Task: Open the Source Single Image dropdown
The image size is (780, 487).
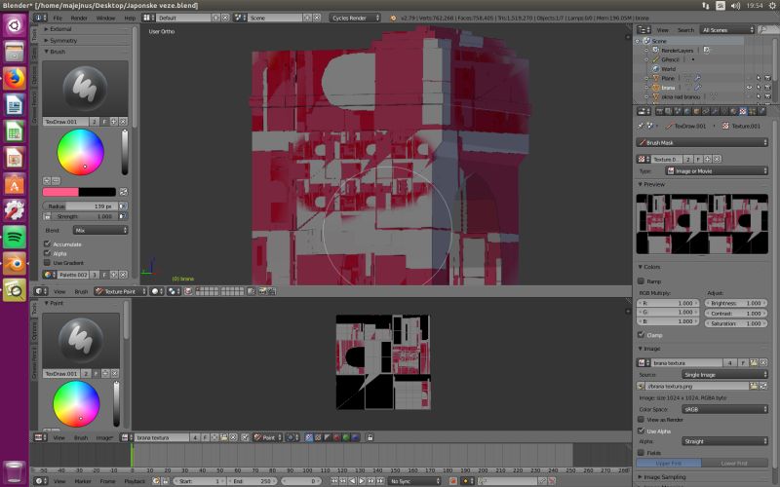Action: pos(723,374)
